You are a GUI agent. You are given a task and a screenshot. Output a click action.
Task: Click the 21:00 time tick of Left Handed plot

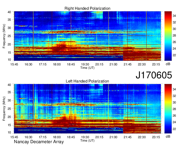(113, 137)
